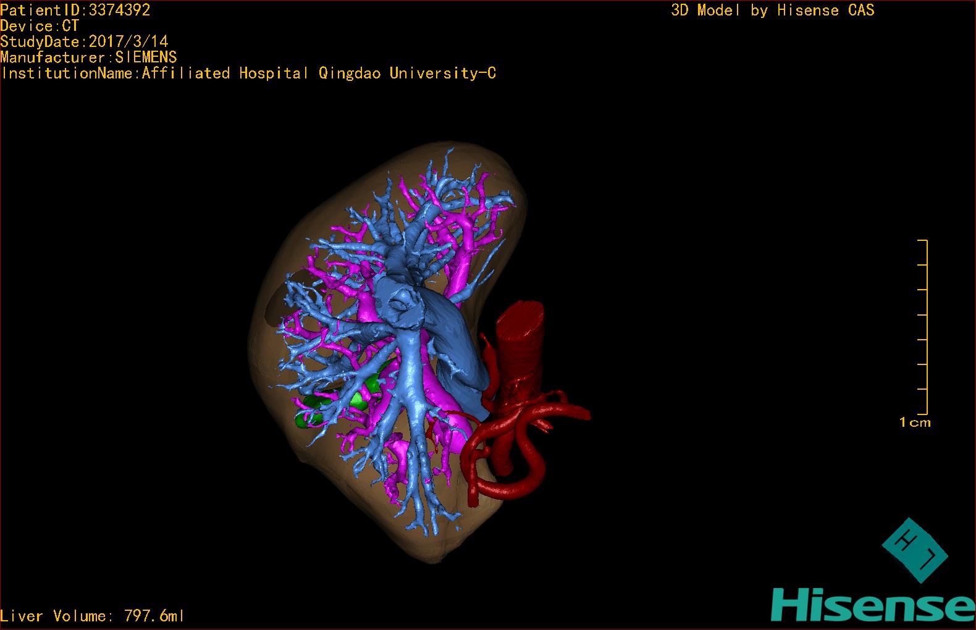Click the Liver Volume 797.6ml readout
Viewport: 976px width, 630px height.
(93, 616)
